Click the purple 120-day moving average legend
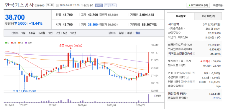The image size is (228, 109). pos(28,43)
